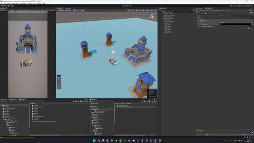Open the Local/Global rotation dropdown
This screenshot has height=143, width=254.
(x=68, y=10)
